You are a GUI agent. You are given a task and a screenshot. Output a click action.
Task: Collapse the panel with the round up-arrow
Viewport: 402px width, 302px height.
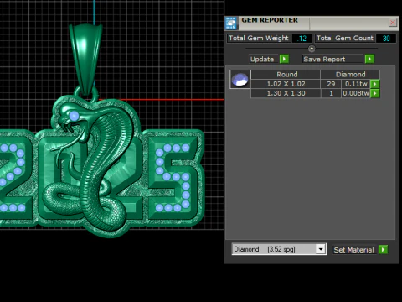click(x=312, y=49)
